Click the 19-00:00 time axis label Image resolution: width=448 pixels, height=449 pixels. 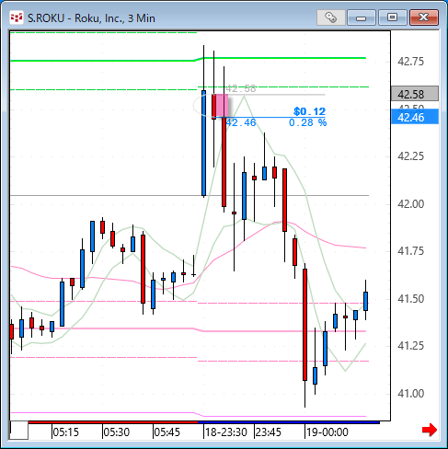coord(327,432)
